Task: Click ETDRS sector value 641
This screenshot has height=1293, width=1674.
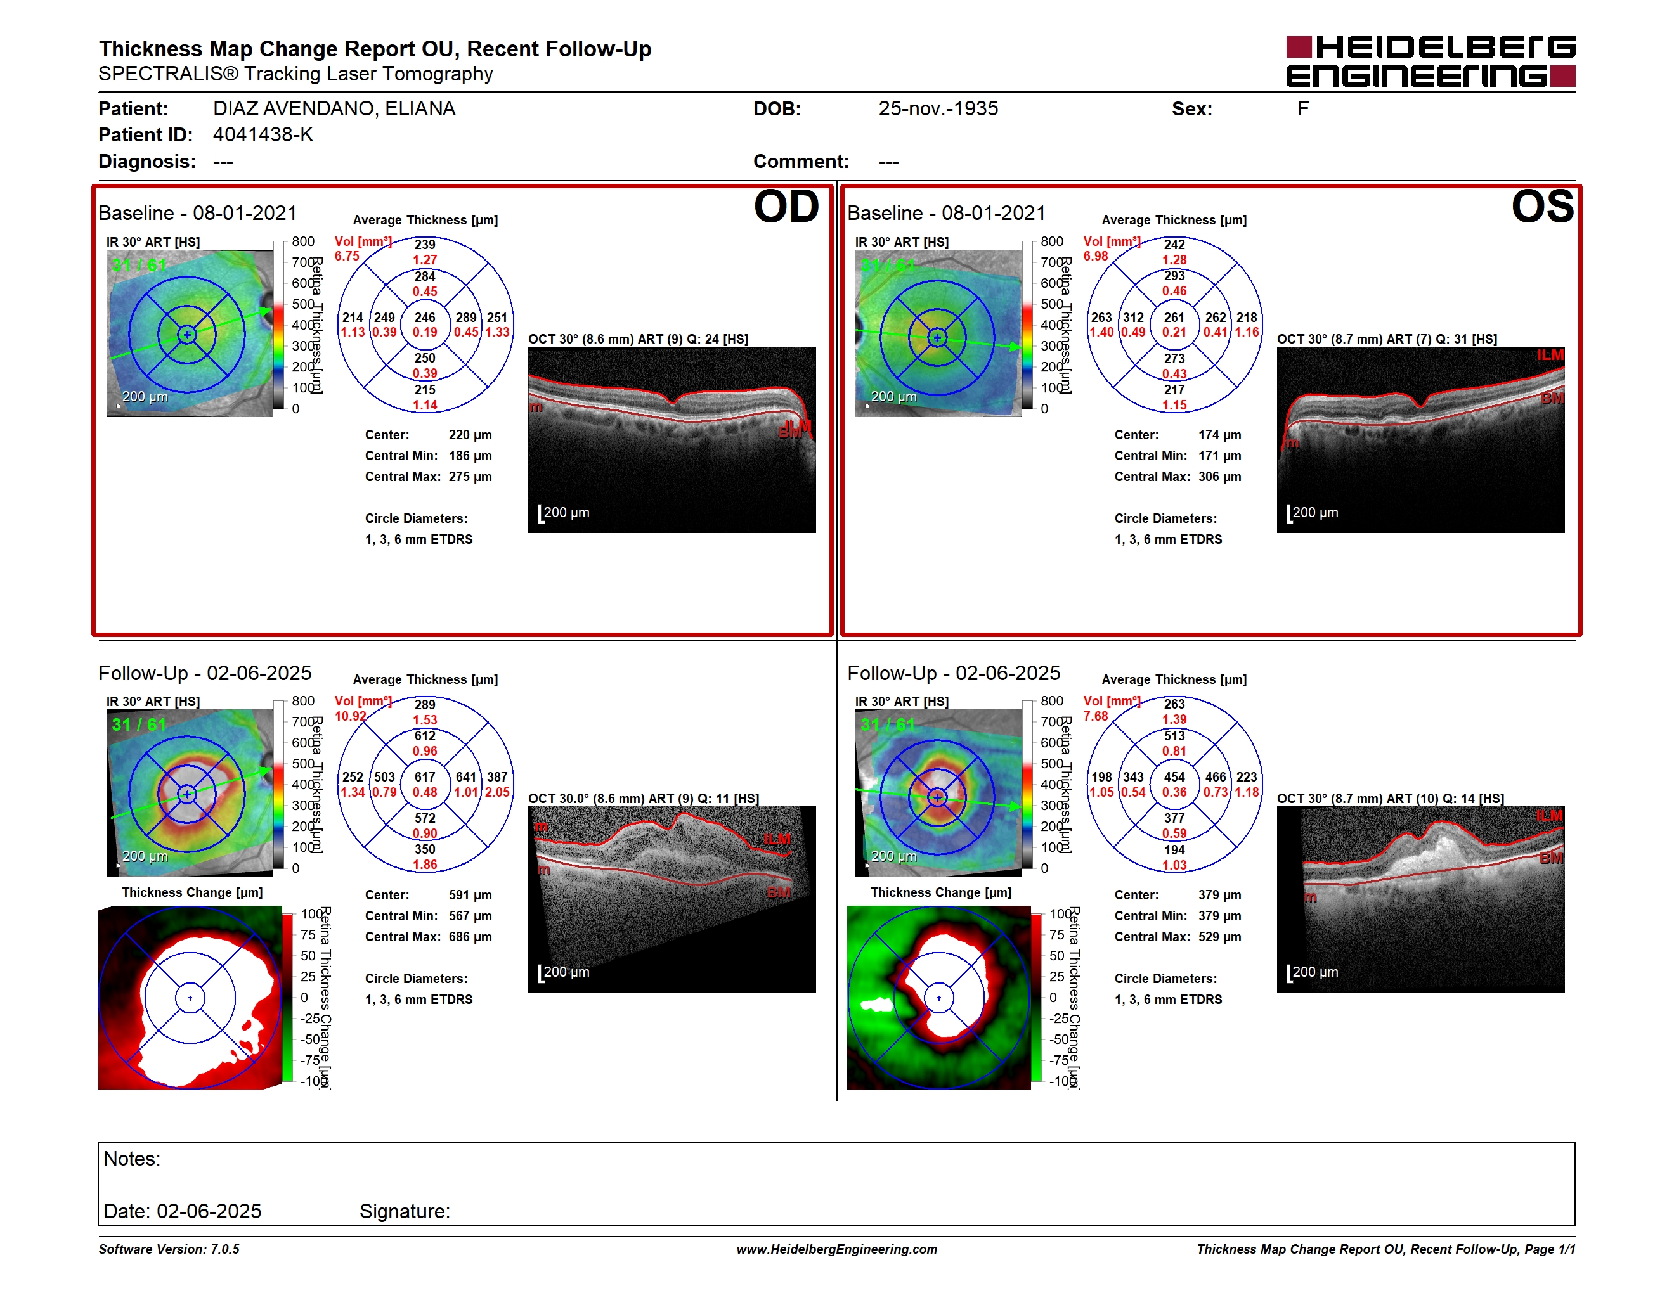Action: coord(466,776)
